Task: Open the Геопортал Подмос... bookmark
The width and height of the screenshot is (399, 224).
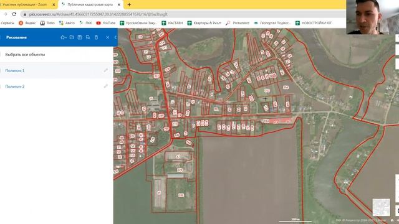Action: 272,23
